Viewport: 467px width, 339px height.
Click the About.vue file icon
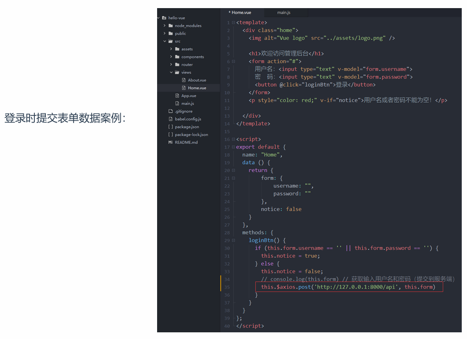click(184, 80)
